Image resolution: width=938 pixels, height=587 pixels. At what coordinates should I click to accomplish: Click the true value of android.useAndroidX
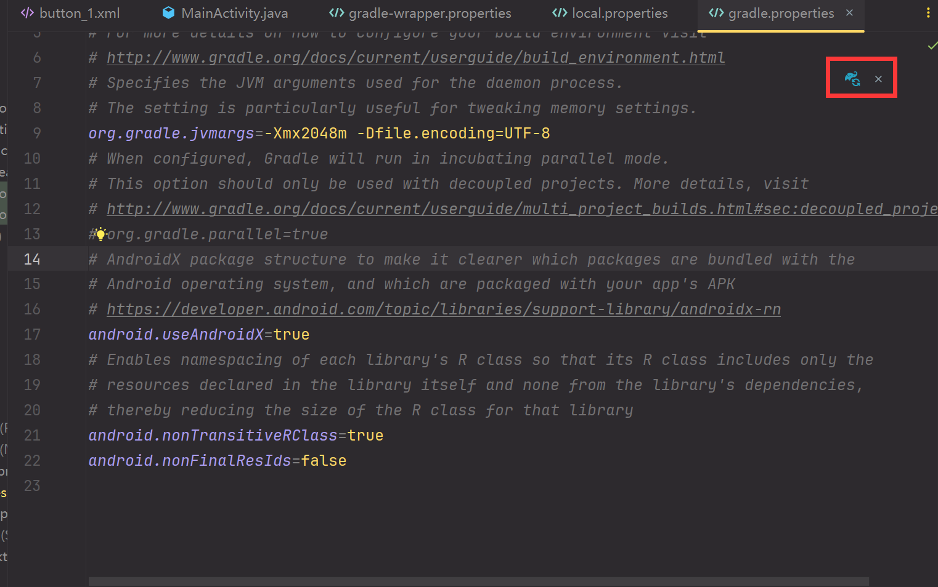pyautogui.click(x=292, y=335)
